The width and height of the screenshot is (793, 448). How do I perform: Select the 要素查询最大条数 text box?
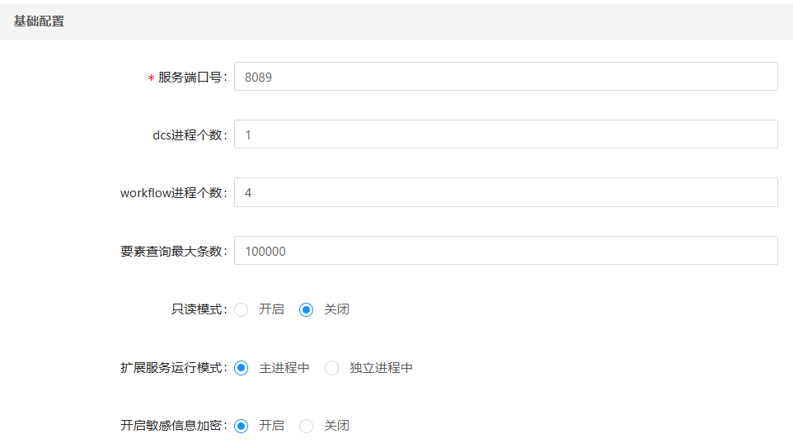point(505,251)
